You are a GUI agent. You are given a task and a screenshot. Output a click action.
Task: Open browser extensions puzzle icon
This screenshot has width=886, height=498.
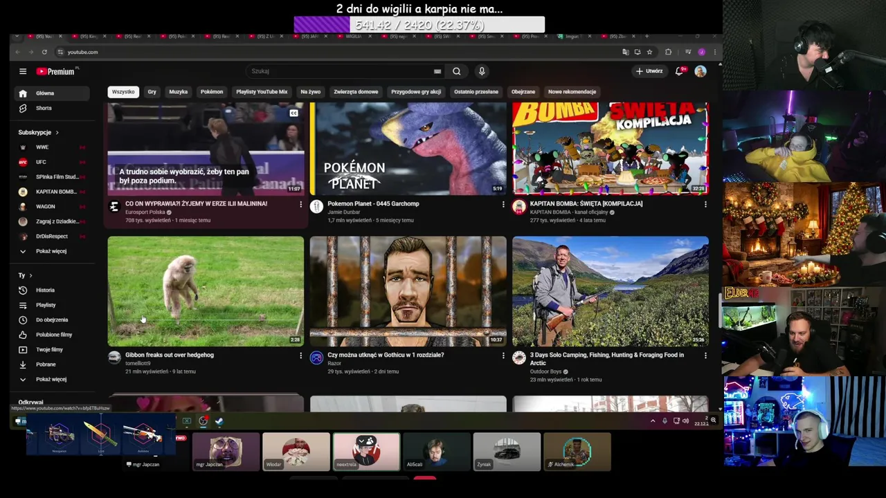click(668, 52)
